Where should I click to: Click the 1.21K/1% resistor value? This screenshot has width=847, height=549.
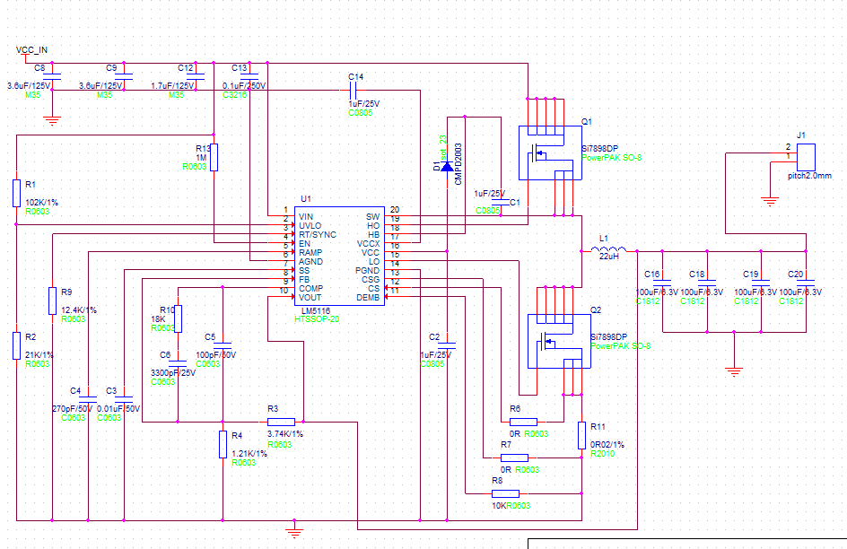pos(249,453)
